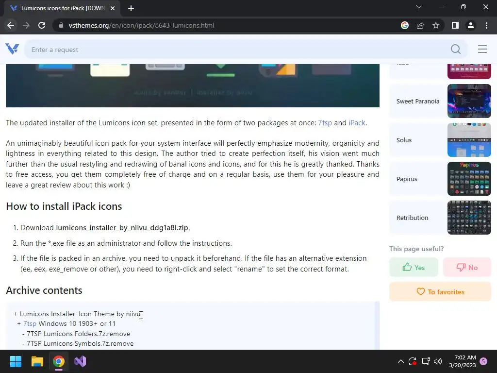This screenshot has height=373, width=497.
Task: Open Retribution thumbnail image
Action: click(x=469, y=218)
